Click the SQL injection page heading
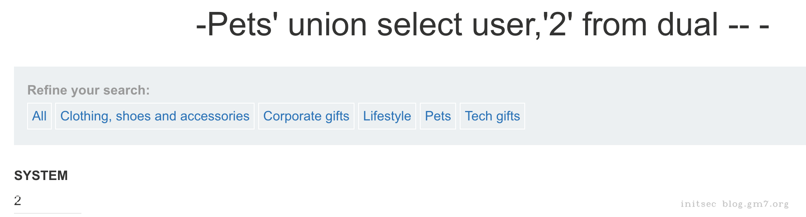806x217 pixels. point(482,25)
